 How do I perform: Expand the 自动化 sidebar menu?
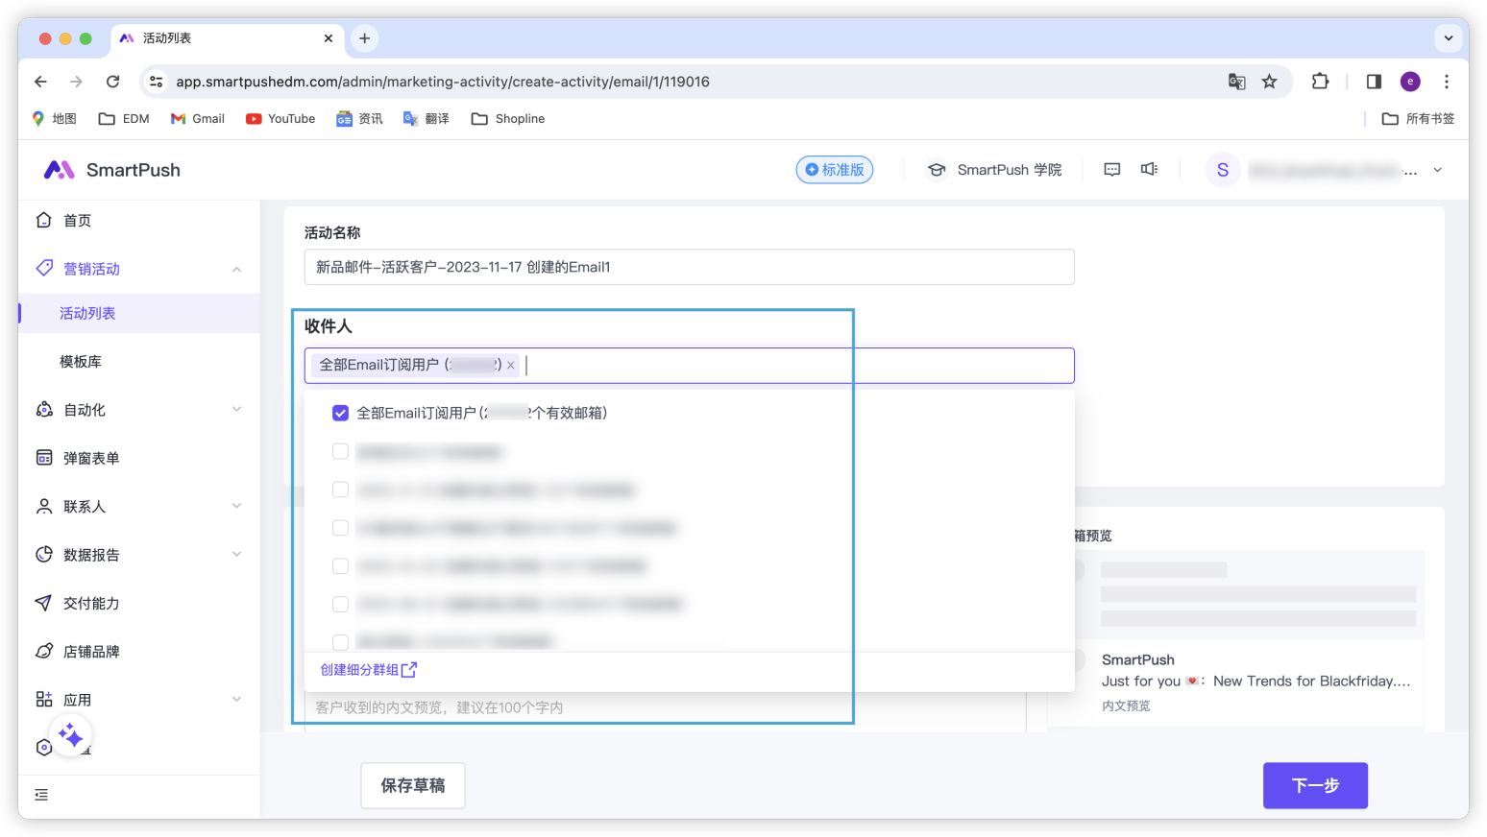[x=138, y=410]
